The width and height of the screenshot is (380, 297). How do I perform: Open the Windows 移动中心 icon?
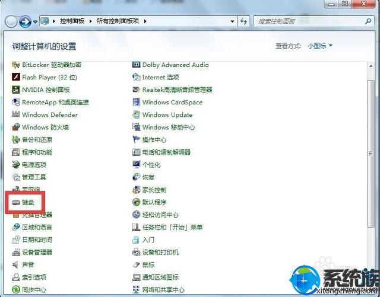[x=136, y=127]
